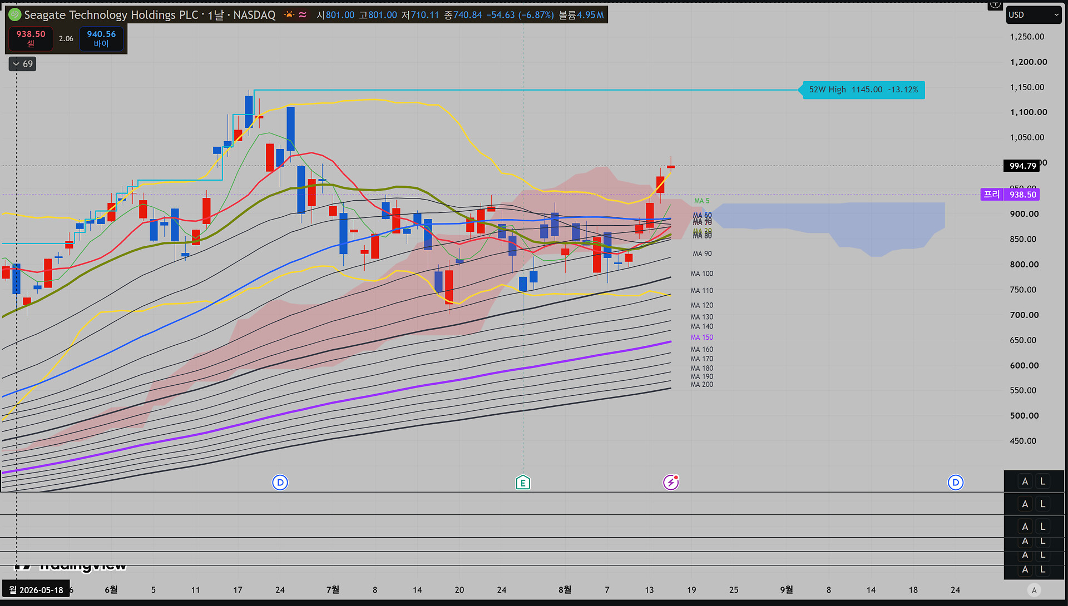
Task: Click the pink approximate-equals icon in the header
Action: point(303,15)
